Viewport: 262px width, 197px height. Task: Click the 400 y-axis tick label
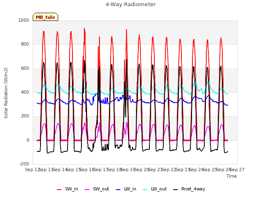(25, 92)
